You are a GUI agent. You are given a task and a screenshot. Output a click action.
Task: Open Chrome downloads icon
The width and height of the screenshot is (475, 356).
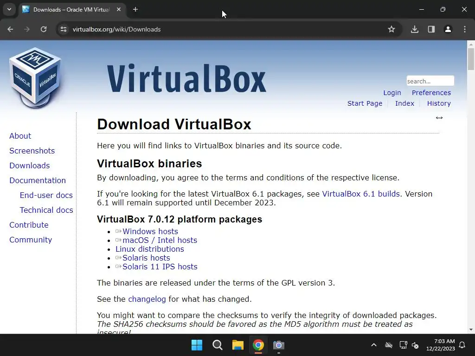pyautogui.click(x=415, y=29)
